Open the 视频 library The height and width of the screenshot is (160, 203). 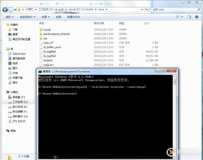(15, 63)
